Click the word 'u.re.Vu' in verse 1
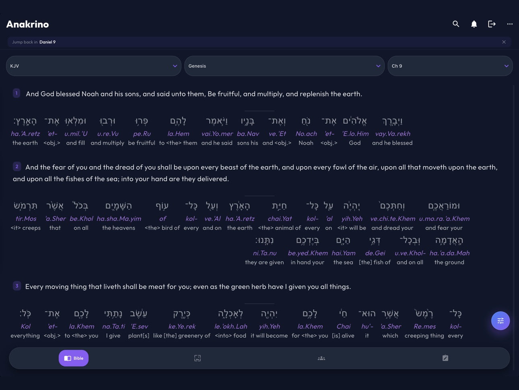This screenshot has width=519, height=390. tap(108, 134)
